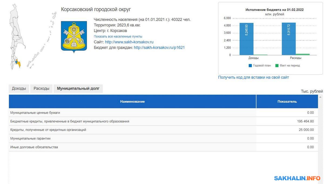324x184 pixels.
Task: Follow the Бюджет для граждан p1621 link
Action: (159, 48)
